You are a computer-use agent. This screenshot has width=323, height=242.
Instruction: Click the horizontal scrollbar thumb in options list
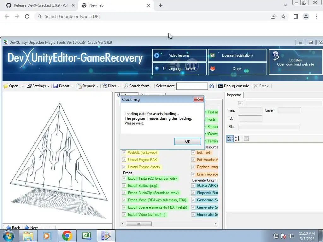[x=139, y=224]
